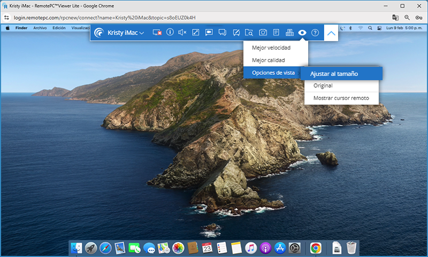
Task: Open Google Chrome from the Dock
Action: pyautogui.click(x=316, y=248)
